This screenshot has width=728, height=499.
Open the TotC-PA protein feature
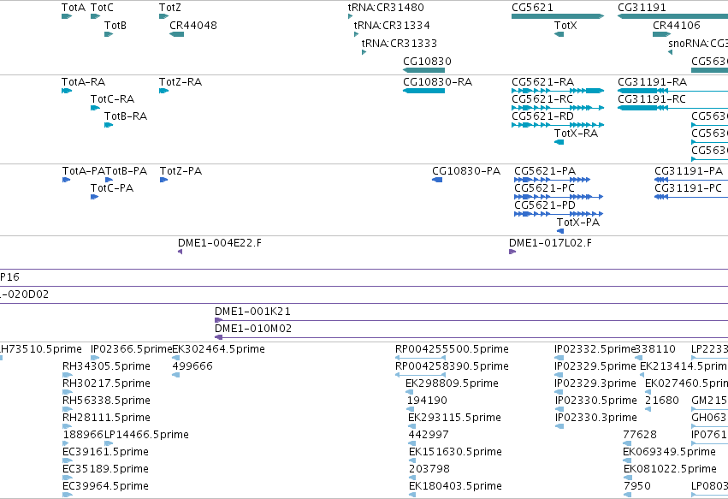[x=95, y=197]
